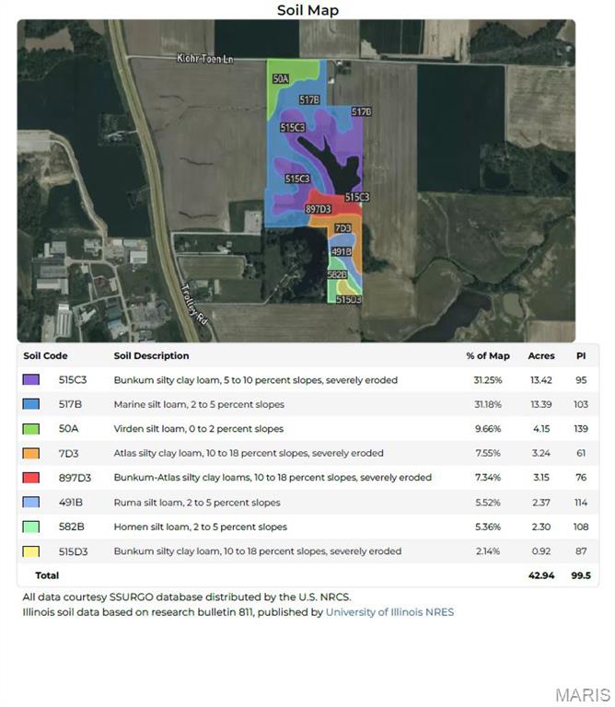The height and width of the screenshot is (707, 615).
Task: Sort by the Acres column header
Action: pyautogui.click(x=540, y=355)
